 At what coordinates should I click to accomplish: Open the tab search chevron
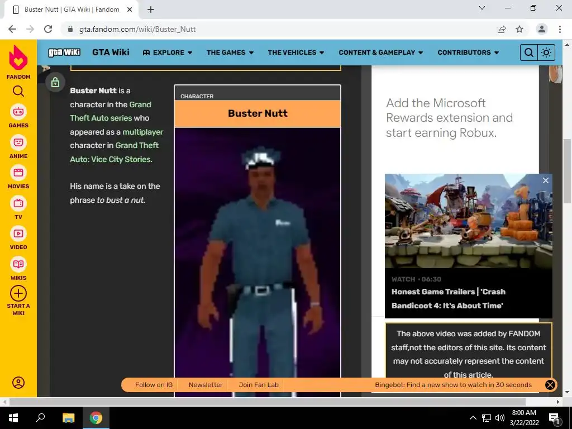(x=482, y=8)
